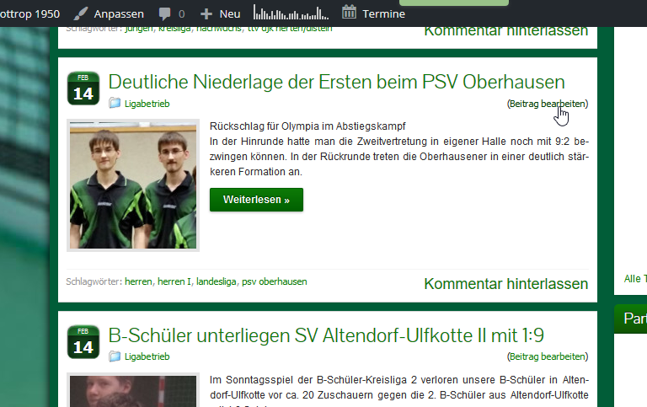Viewport: 647px width, 407px height.
Task: Open Ligabetrieb category of PSV Oberhausen post
Action: 147,104
